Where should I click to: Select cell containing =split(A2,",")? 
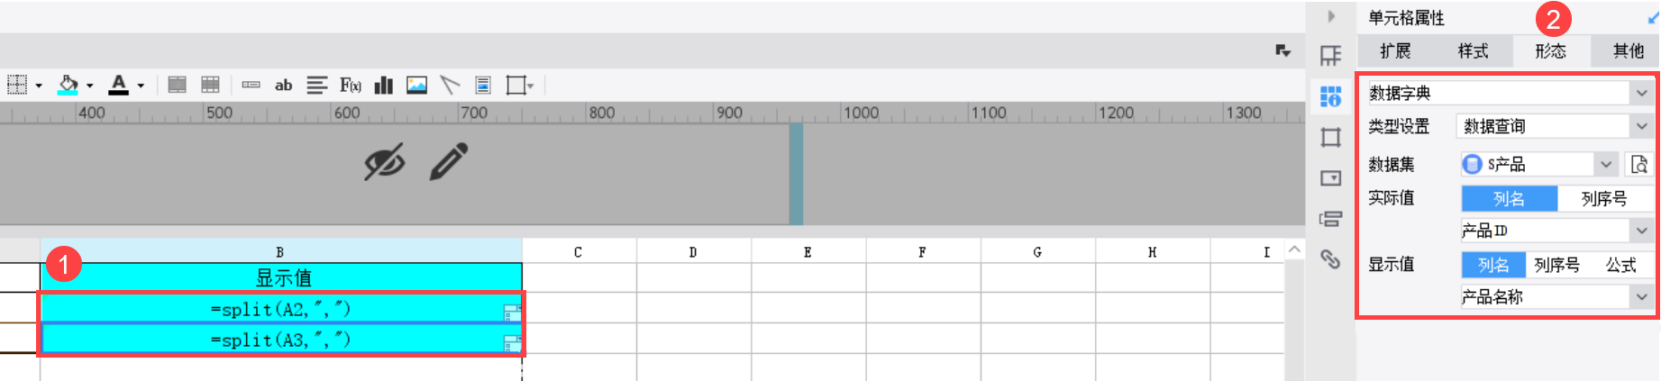coord(280,309)
